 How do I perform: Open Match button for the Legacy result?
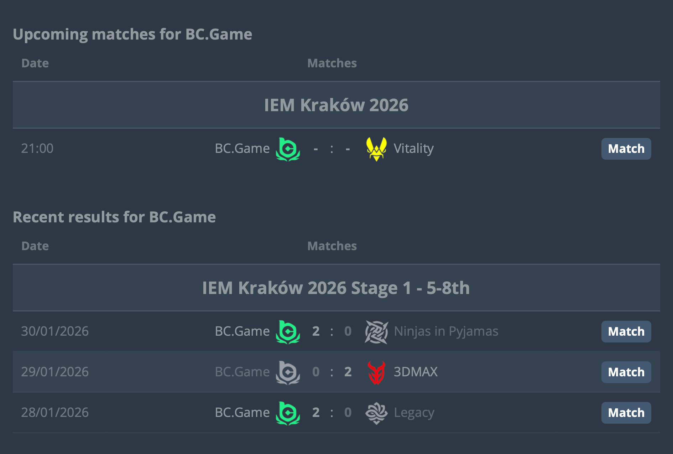point(626,413)
